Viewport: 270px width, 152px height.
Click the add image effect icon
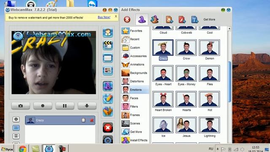click(x=169, y=19)
